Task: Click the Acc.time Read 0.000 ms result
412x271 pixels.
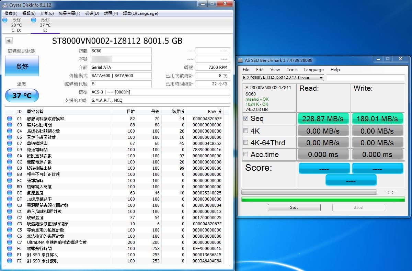Action: pyautogui.click(x=323, y=155)
